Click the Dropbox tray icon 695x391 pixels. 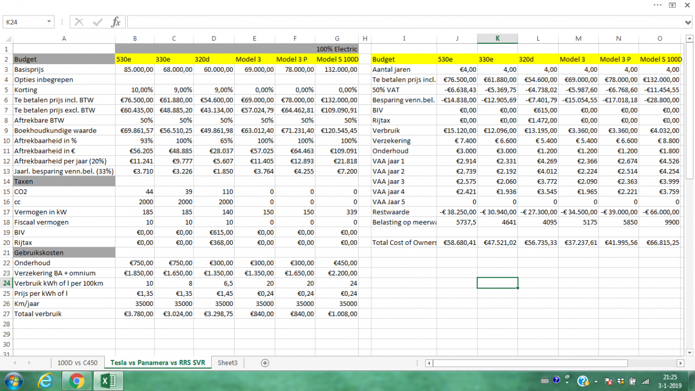coord(621,381)
